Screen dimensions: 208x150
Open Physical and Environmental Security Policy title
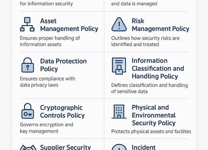click(x=154, y=115)
